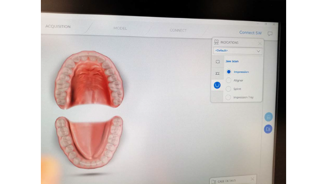Open the <Default> indications dropdown
327x184 pixels.
coord(237,51)
